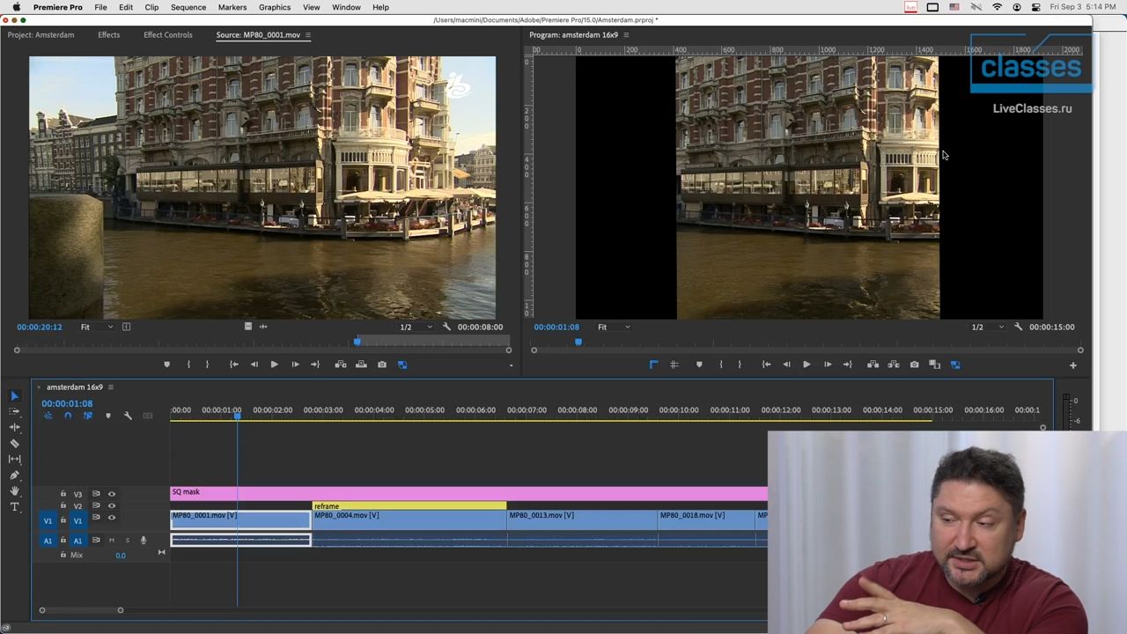Select the reframe adjustment clip on V2

(x=409, y=506)
